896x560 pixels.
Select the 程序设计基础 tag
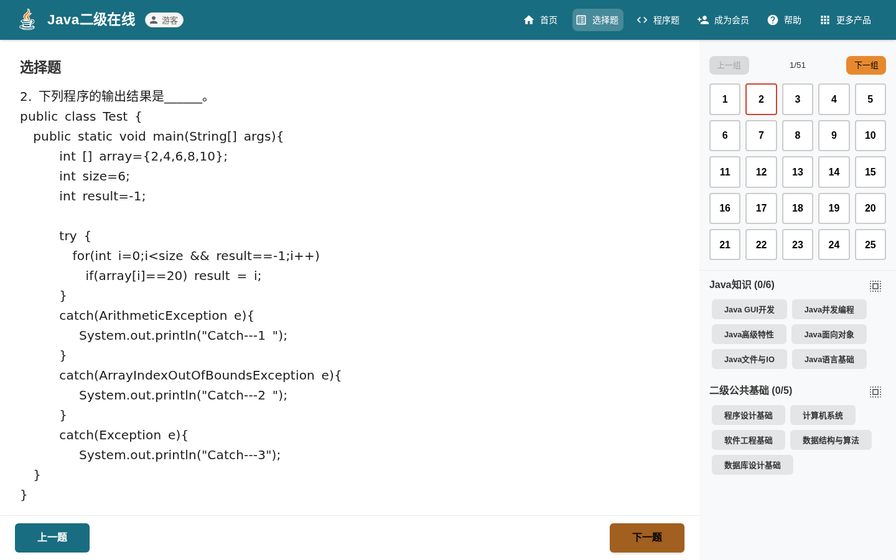(749, 415)
